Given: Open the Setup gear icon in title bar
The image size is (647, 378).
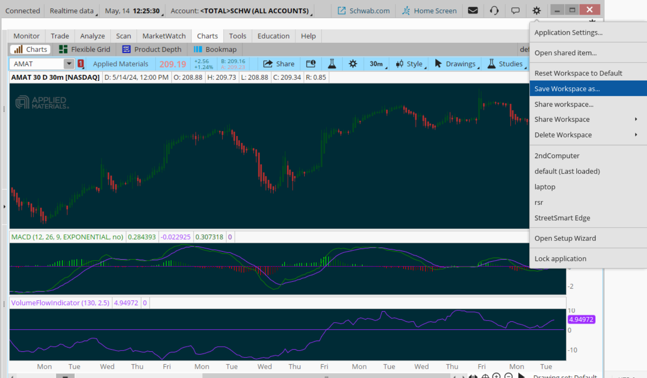Looking at the screenshot, I should click(536, 11).
